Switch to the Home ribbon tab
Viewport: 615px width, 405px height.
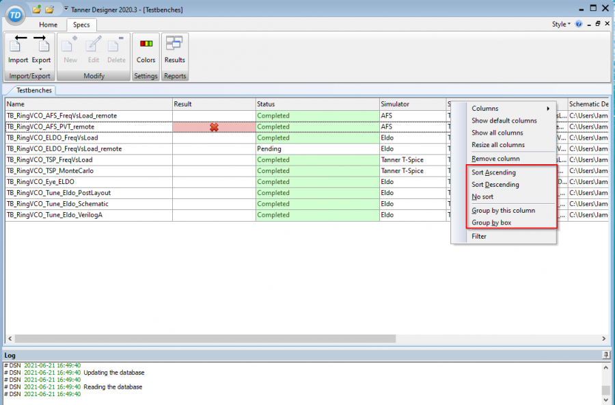coord(48,24)
